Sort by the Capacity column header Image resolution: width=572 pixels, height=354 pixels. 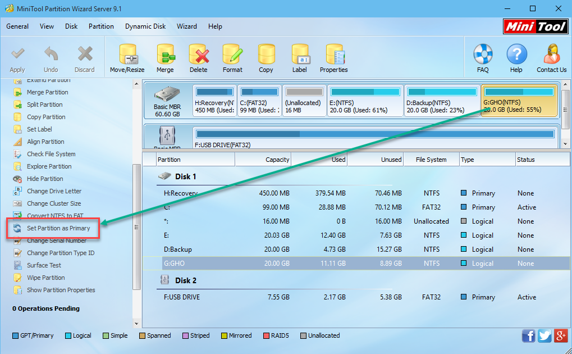pos(263,160)
